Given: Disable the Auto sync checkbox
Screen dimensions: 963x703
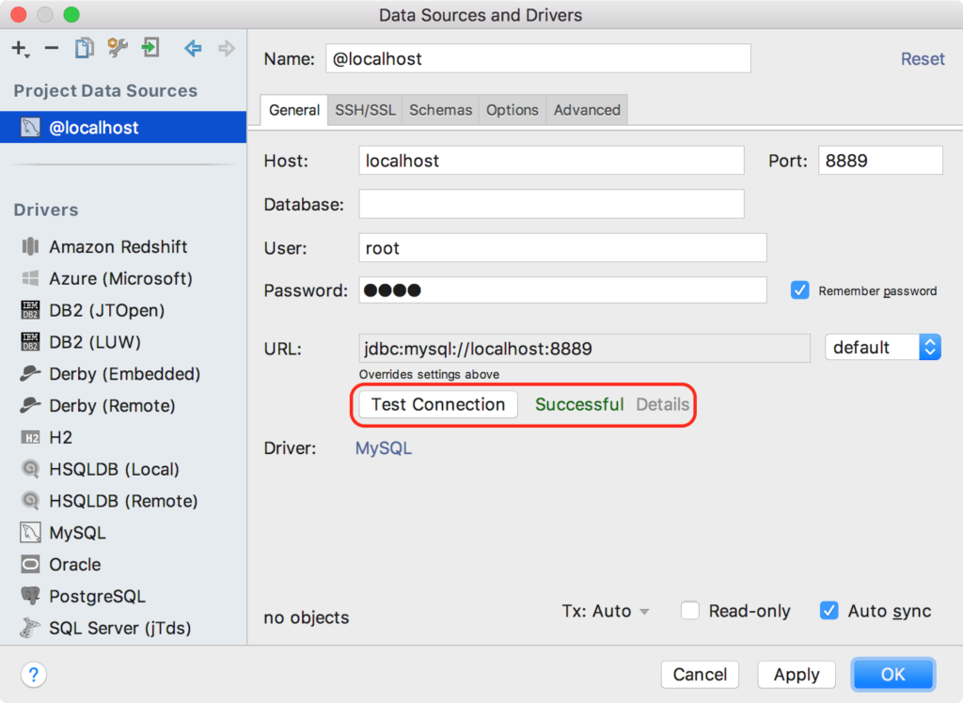Looking at the screenshot, I should point(829,611).
